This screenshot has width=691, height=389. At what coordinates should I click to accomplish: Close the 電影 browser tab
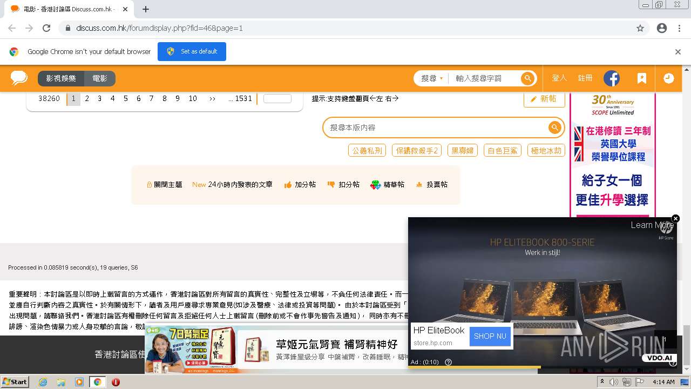[125, 9]
